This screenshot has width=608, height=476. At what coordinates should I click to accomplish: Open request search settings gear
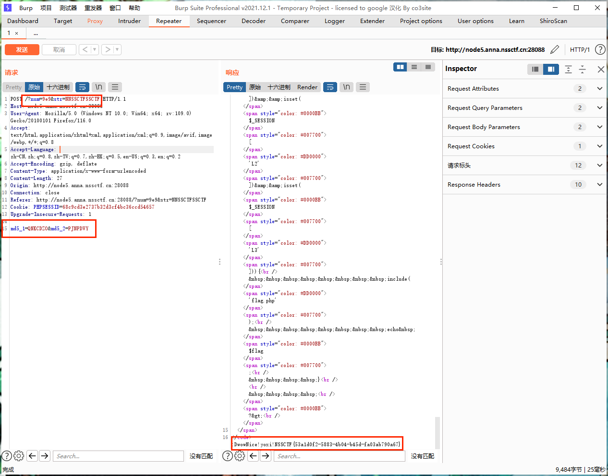pos(19,456)
